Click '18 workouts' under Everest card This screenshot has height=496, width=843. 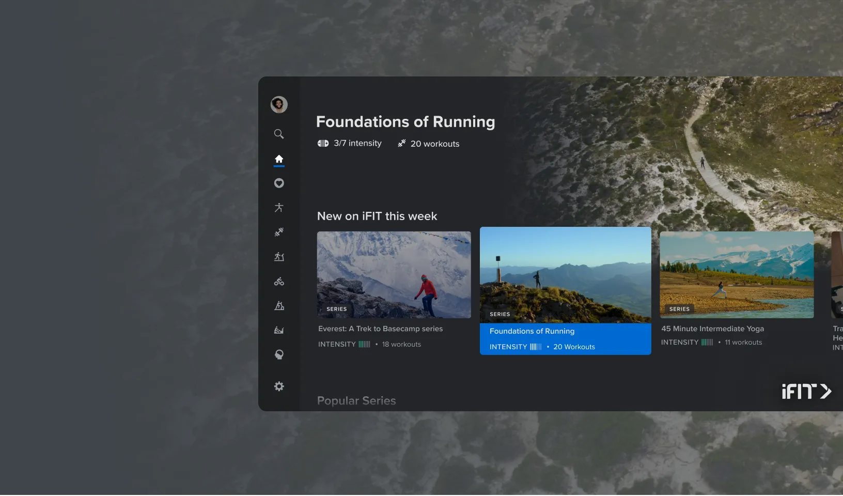(401, 344)
